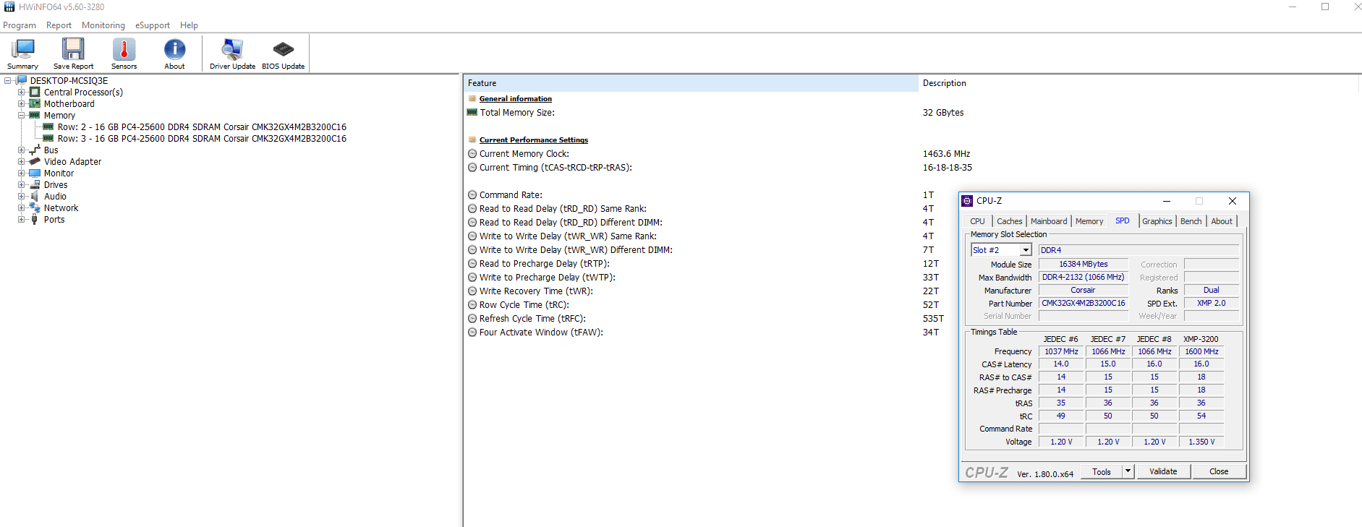Expand the Video Adapter node

click(22, 162)
